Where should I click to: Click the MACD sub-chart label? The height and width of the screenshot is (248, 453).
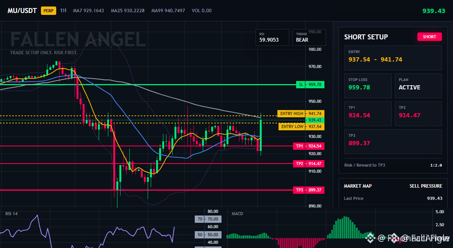(237, 214)
